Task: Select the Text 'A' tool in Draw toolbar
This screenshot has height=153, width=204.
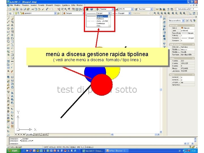Action: pyautogui.click(x=8, y=71)
